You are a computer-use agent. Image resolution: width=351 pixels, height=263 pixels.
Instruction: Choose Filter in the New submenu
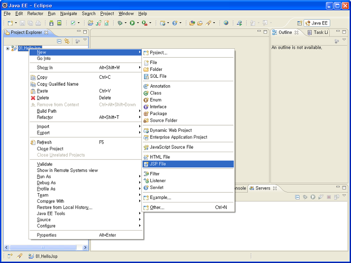(x=188, y=174)
